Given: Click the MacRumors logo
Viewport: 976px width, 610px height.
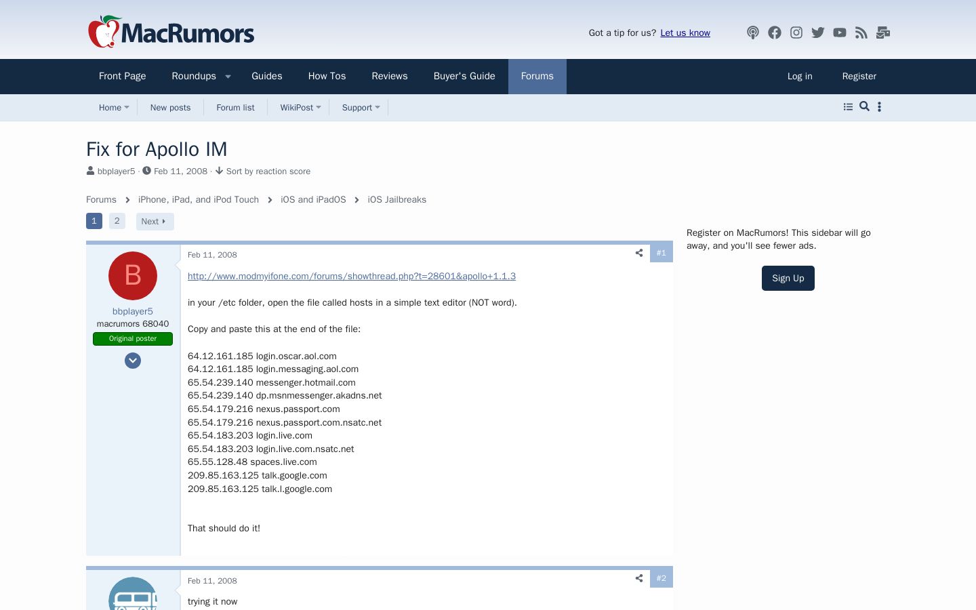Looking at the screenshot, I should coord(171,32).
